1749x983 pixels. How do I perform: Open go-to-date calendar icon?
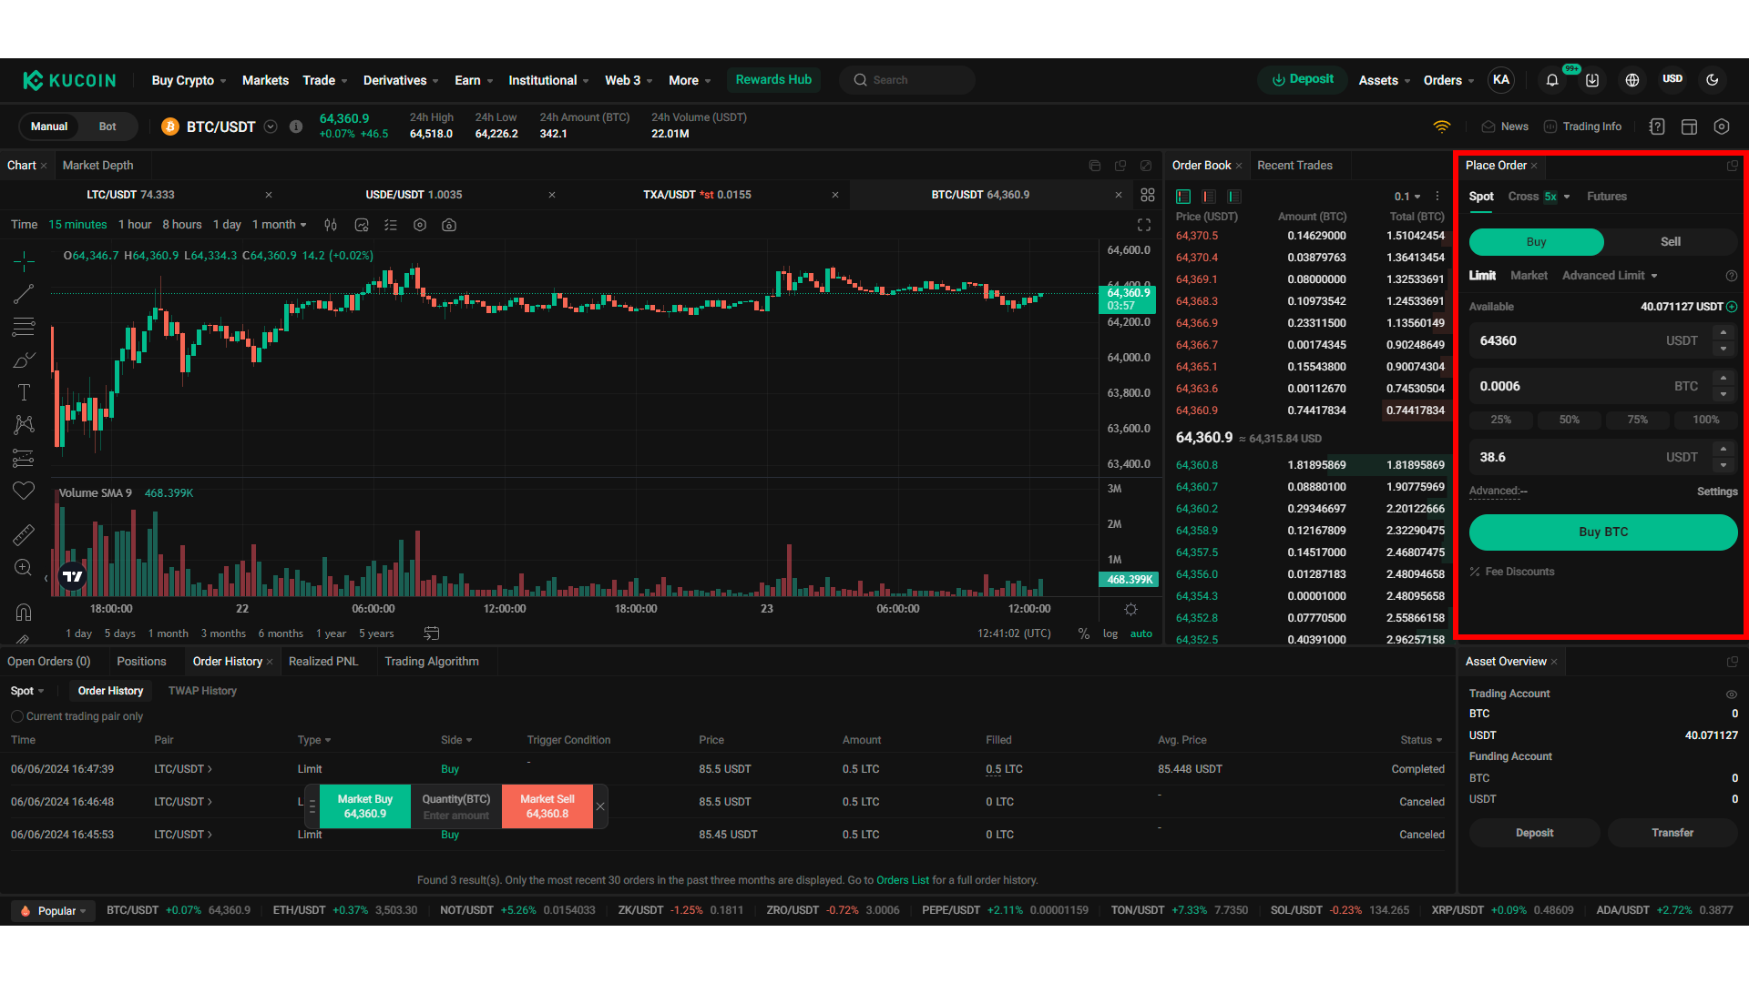point(432,633)
